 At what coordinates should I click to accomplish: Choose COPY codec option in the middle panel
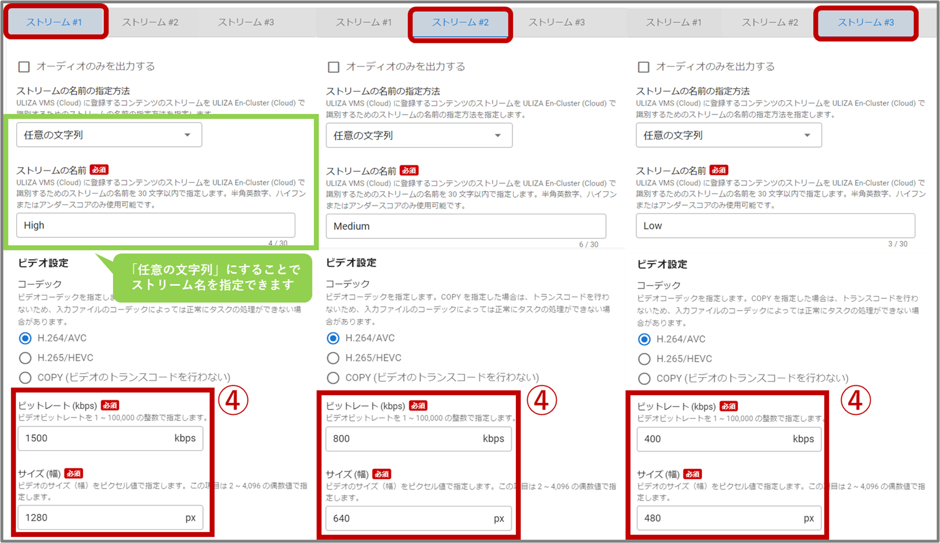pyautogui.click(x=333, y=378)
